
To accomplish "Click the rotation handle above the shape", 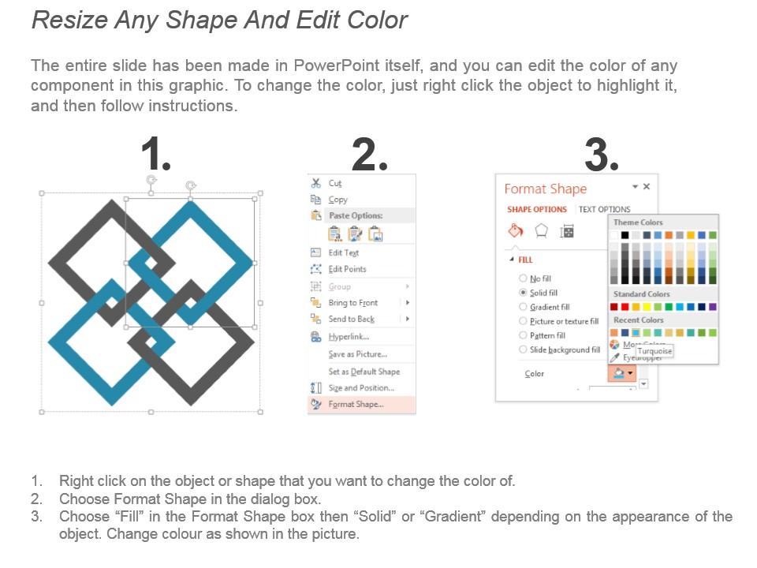I will (151, 181).
